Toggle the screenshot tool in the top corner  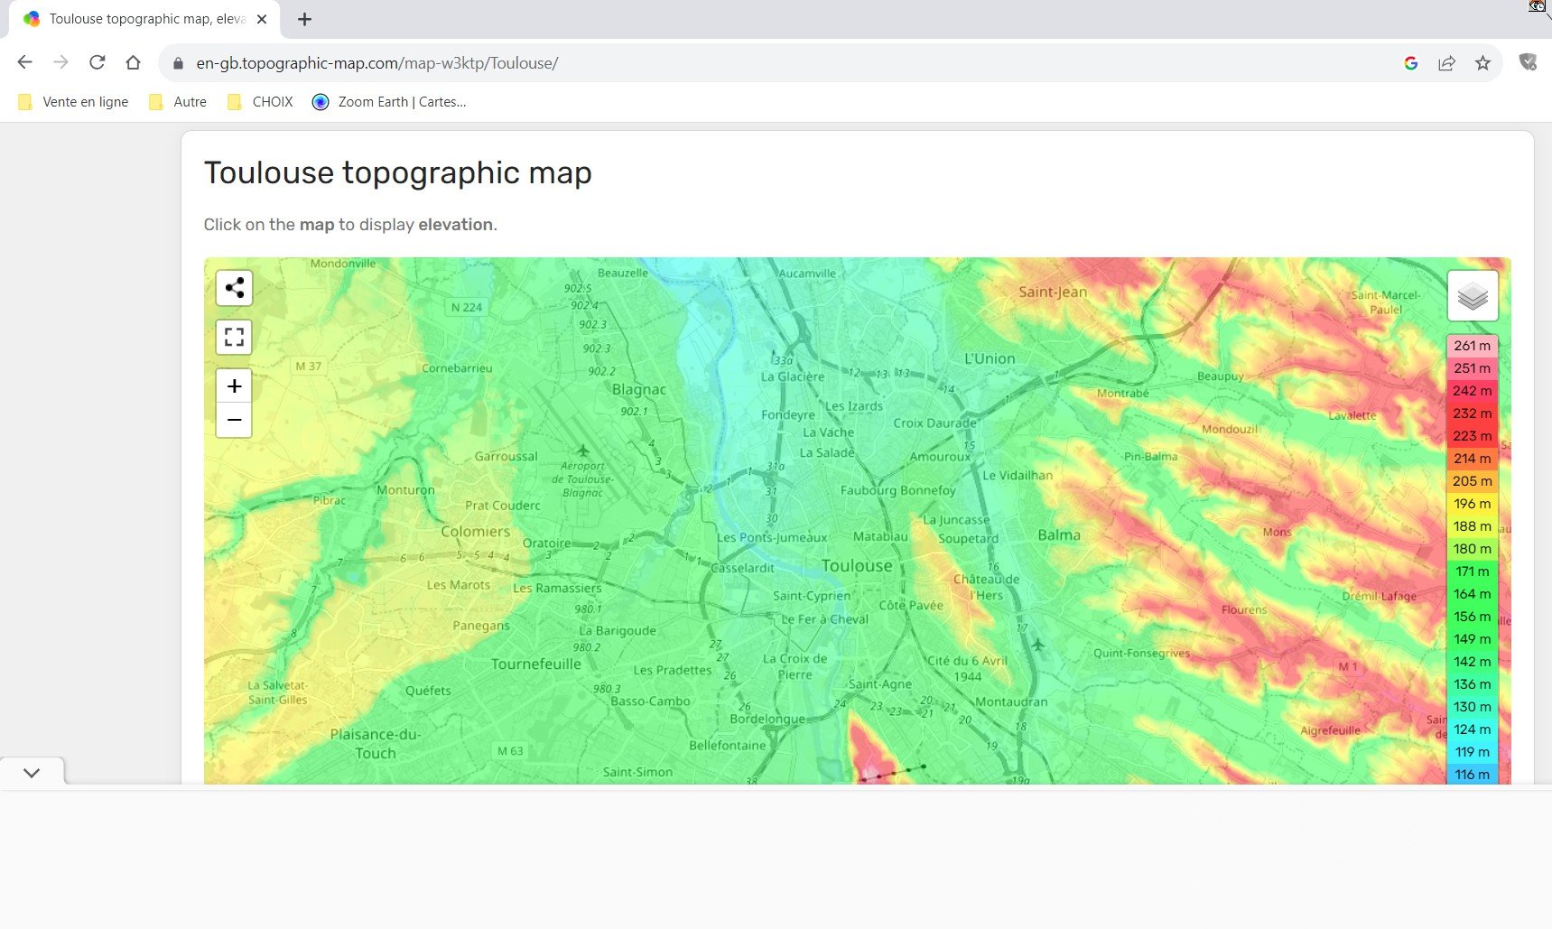(1535, 7)
